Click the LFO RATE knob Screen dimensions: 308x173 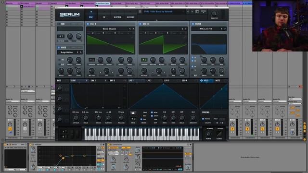pos(165,118)
